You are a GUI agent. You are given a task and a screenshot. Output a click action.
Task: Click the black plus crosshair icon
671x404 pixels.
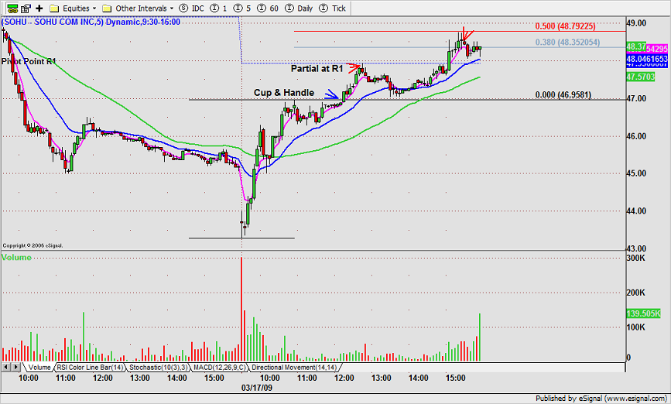(x=39, y=9)
